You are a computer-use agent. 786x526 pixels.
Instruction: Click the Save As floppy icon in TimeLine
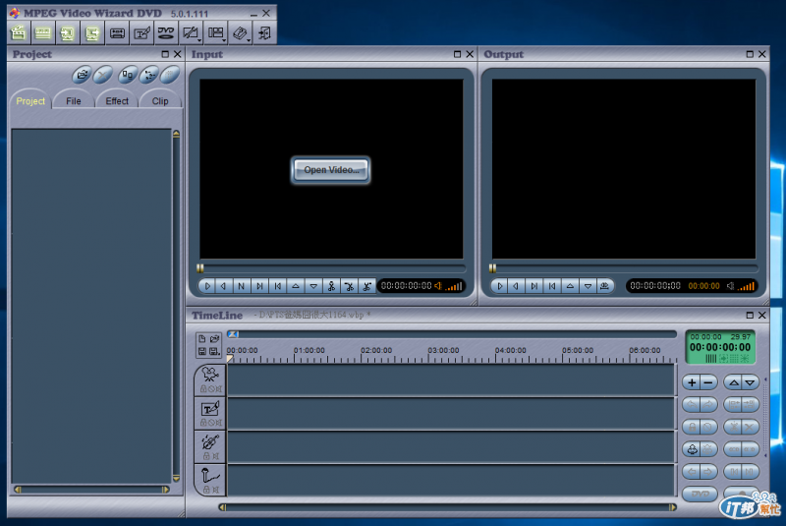point(214,352)
